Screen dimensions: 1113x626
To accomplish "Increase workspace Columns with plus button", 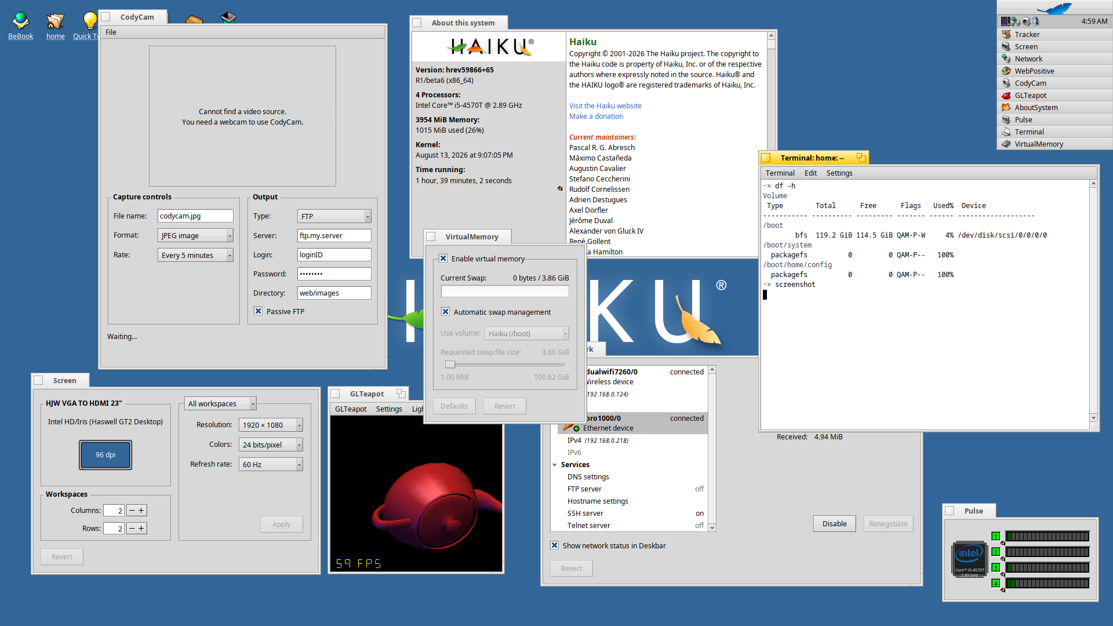I will [141, 510].
